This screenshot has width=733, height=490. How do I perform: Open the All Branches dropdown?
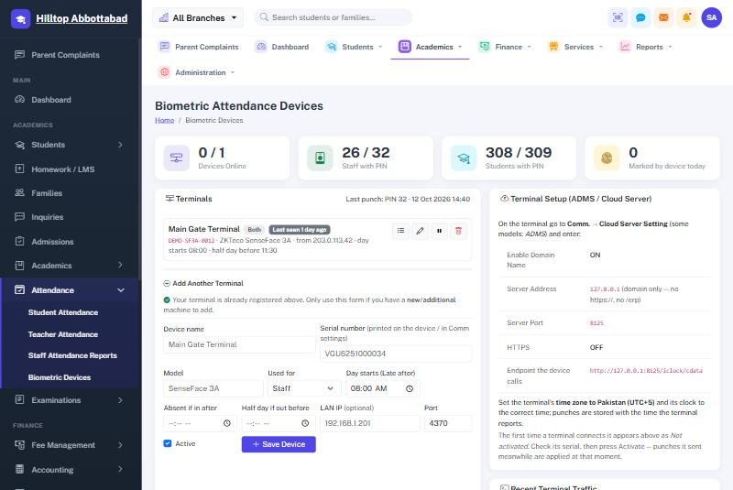coord(197,17)
